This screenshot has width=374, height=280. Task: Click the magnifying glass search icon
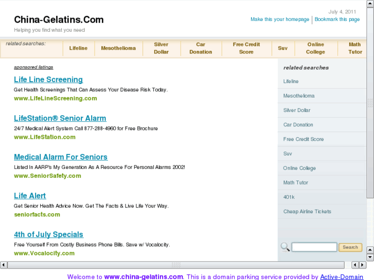point(285,247)
